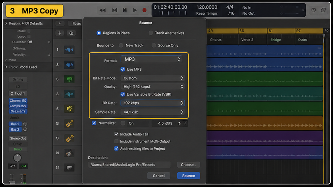Check the Normalize On box
Viewport: 333px width, 187px height.
123,123
